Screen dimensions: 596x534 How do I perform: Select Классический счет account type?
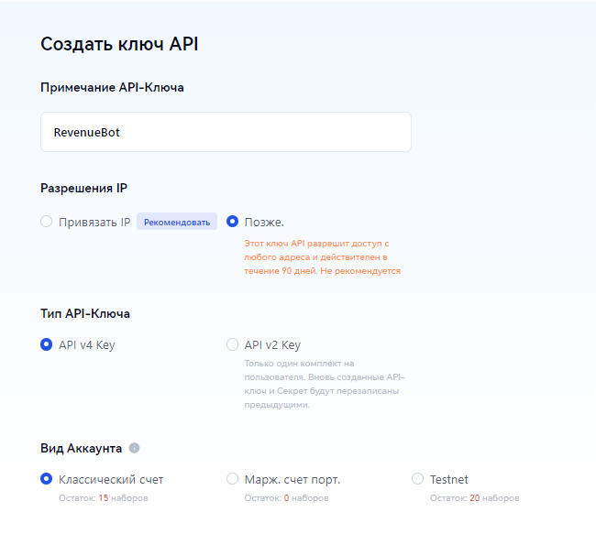pos(47,479)
